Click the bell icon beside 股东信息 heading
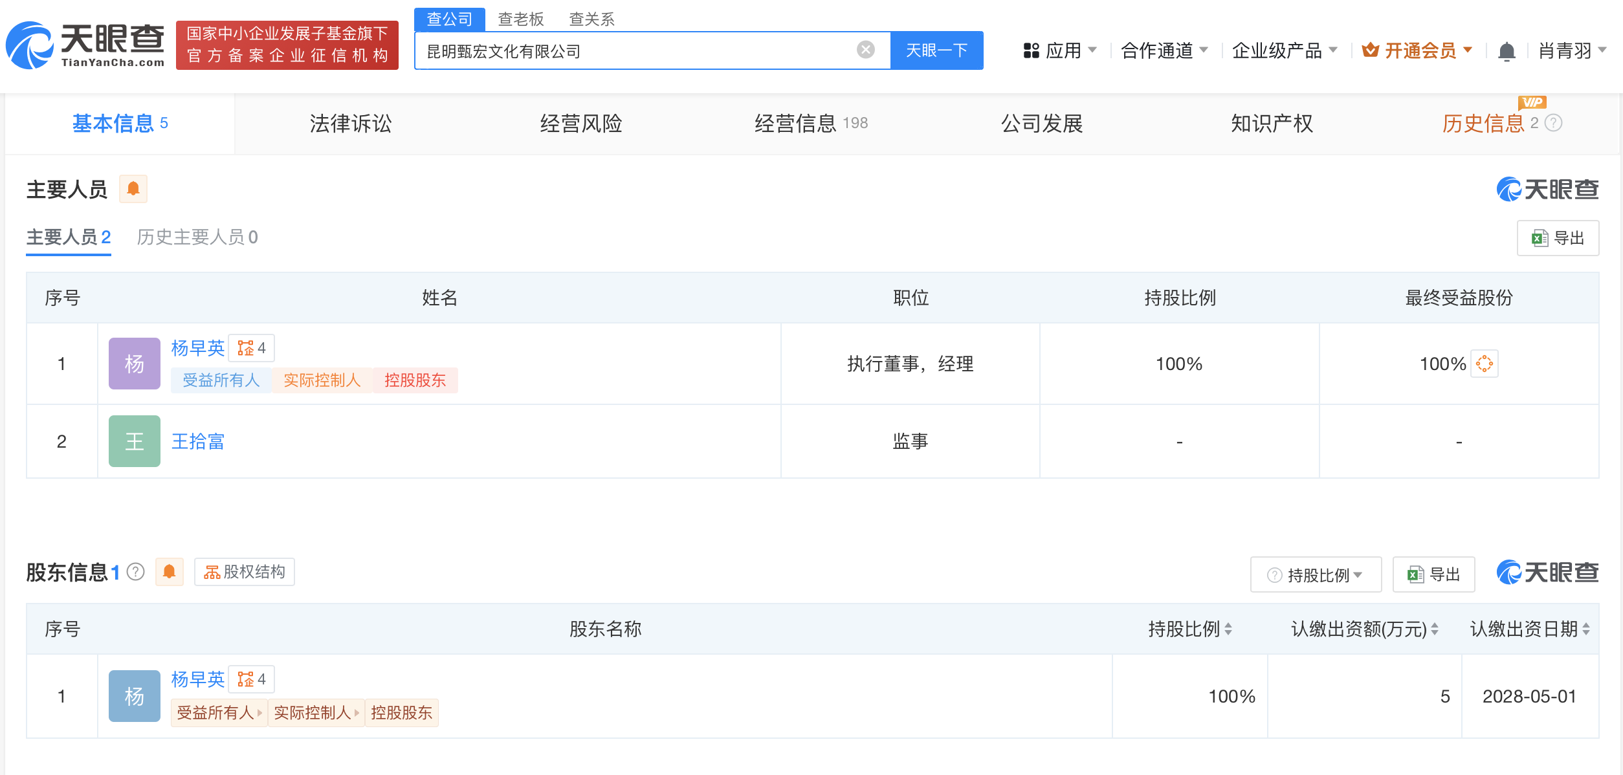Viewport: 1623px width, 775px height. [x=170, y=572]
